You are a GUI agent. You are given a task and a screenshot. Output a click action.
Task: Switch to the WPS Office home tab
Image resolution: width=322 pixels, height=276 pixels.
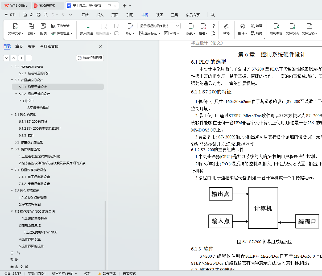pyautogui.click(x=16, y=5)
